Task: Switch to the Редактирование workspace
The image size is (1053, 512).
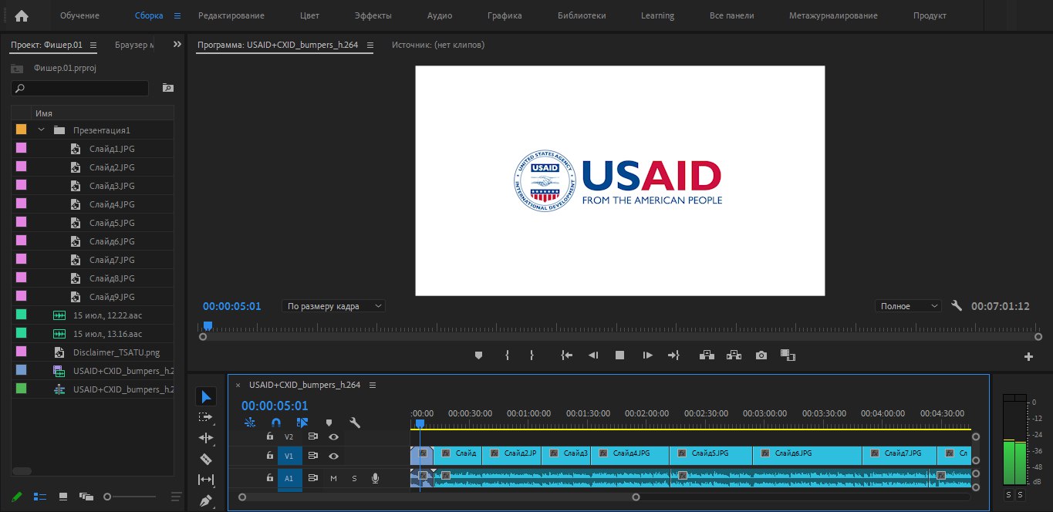Action: 231,15
